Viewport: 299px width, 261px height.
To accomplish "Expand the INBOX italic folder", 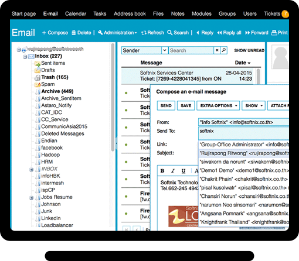I will pyautogui.click(x=31, y=170).
